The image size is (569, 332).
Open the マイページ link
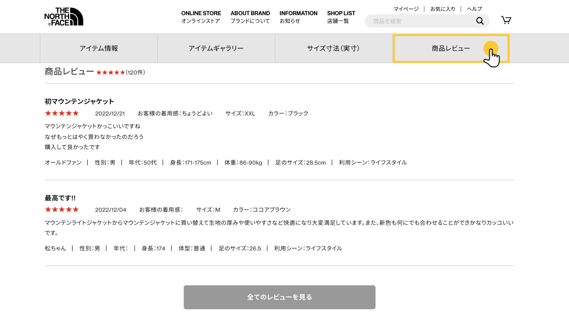click(x=406, y=9)
